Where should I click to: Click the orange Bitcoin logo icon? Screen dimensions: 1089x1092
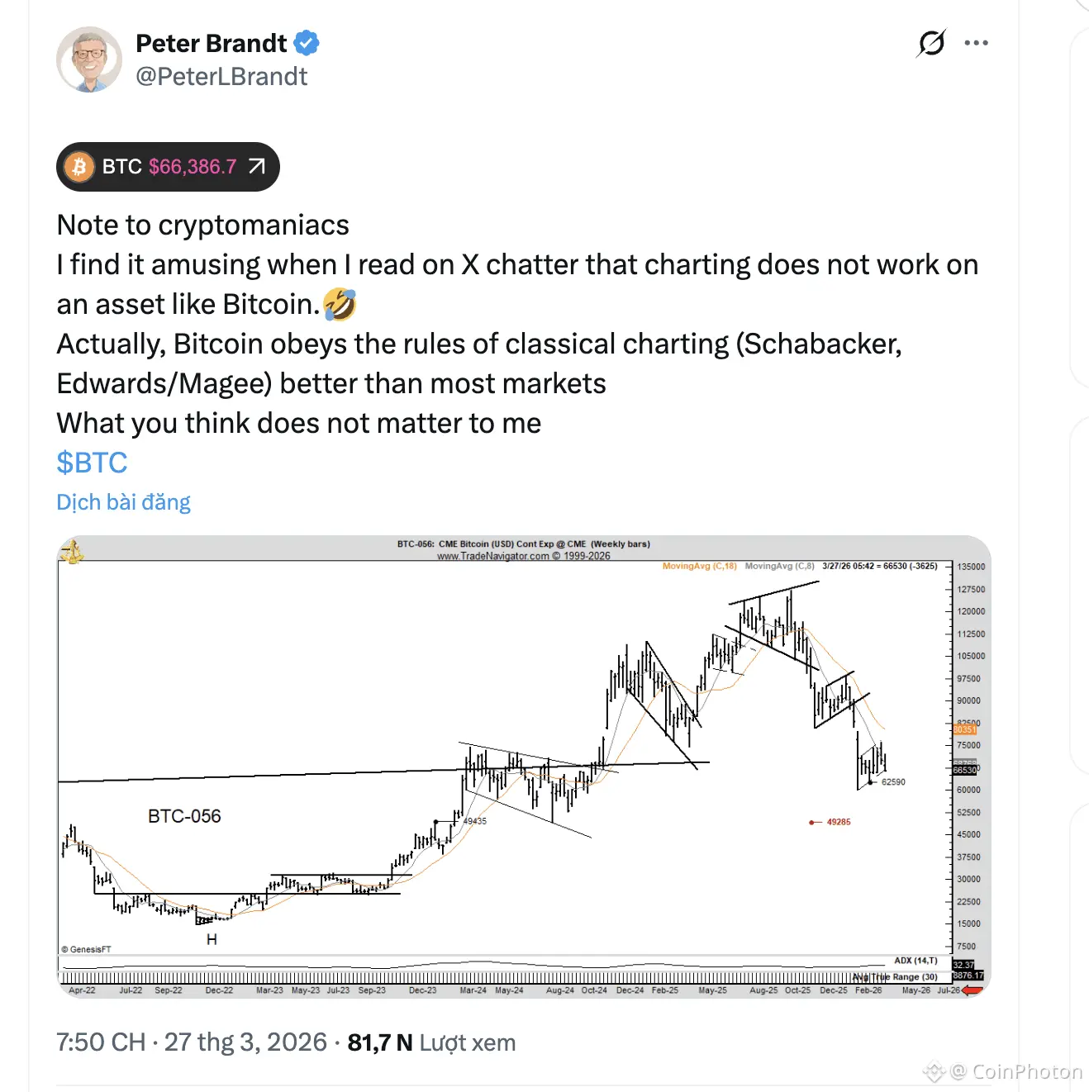[79, 167]
